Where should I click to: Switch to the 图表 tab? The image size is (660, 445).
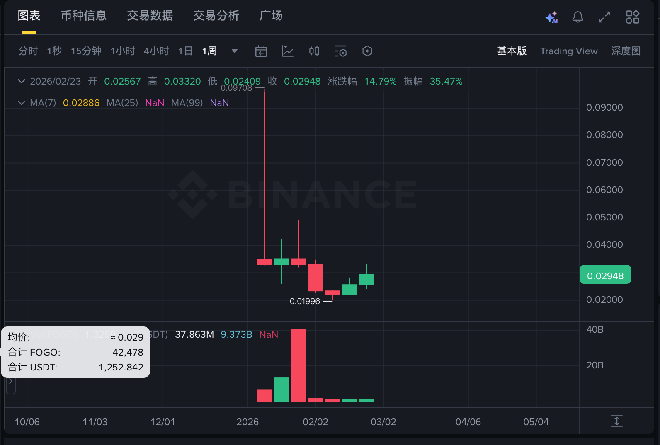coord(29,16)
